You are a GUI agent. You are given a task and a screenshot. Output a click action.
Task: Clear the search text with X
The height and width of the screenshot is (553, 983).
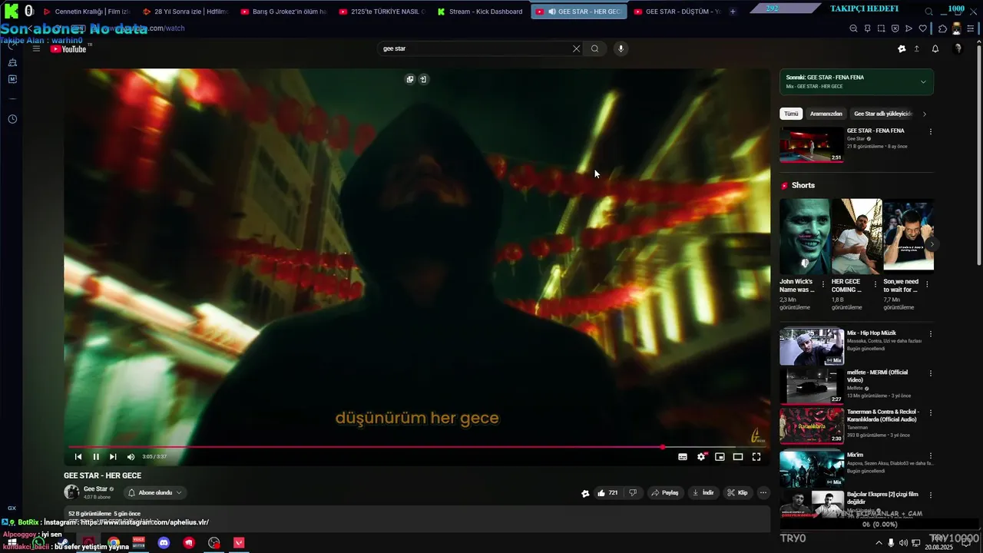(577, 48)
